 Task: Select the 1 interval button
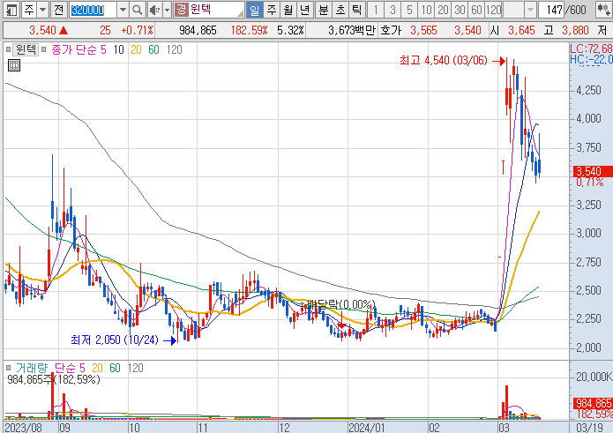pos(376,10)
